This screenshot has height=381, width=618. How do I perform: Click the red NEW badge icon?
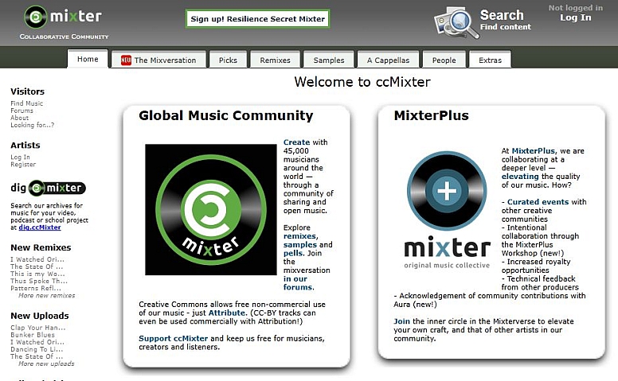click(x=126, y=60)
